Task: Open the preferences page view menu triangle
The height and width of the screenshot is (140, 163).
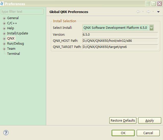Action: (x=158, y=12)
